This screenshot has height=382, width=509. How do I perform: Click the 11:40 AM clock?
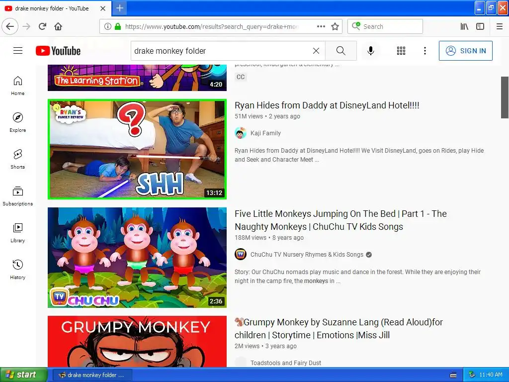coord(491,375)
